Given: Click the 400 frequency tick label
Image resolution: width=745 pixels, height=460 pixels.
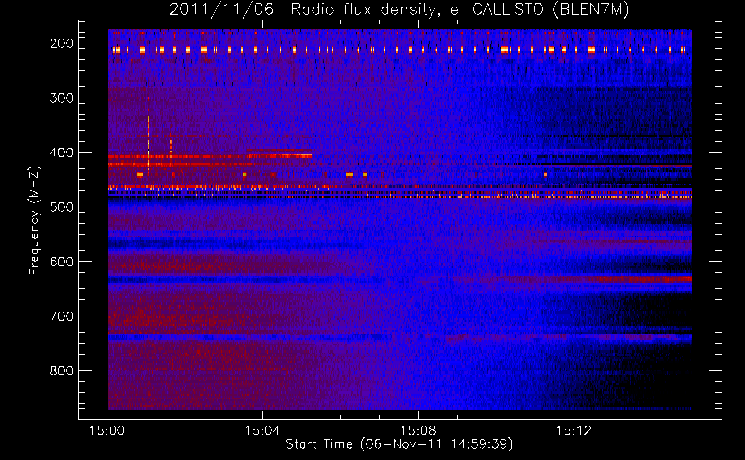Looking at the screenshot, I should (62, 153).
